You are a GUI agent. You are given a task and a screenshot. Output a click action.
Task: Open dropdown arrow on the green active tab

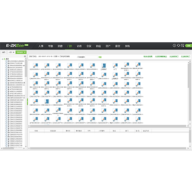pos(25,52)
